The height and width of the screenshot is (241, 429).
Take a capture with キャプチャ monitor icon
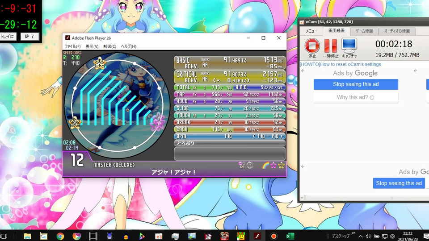[x=349, y=48]
